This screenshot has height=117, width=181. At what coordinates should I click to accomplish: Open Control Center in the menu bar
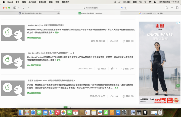pyautogui.click(x=155, y=2)
